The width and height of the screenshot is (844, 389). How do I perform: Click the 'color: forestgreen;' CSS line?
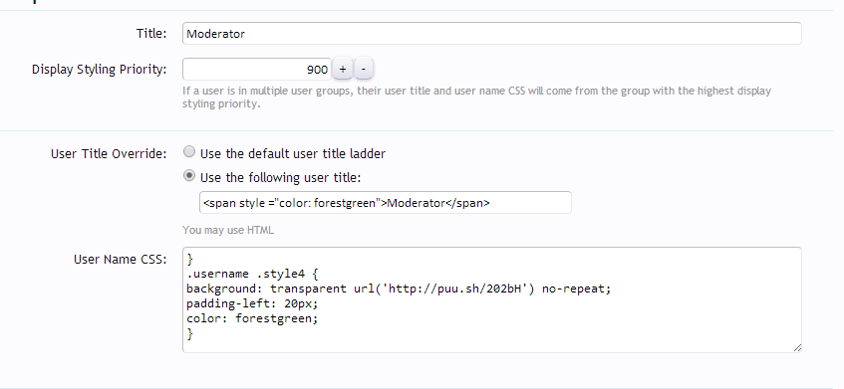252,318
